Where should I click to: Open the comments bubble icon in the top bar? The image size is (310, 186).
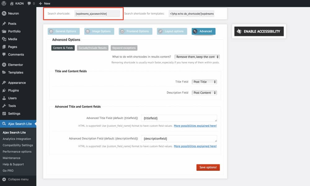(28, 3)
